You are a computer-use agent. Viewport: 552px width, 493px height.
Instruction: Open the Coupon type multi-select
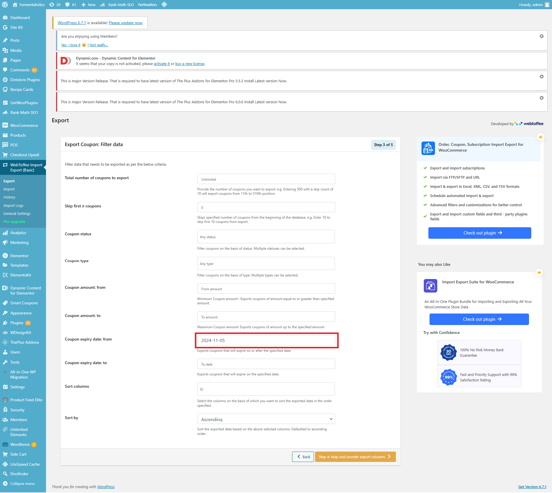point(266,263)
